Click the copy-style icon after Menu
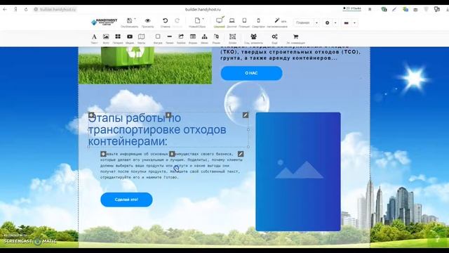 pos(216,37)
